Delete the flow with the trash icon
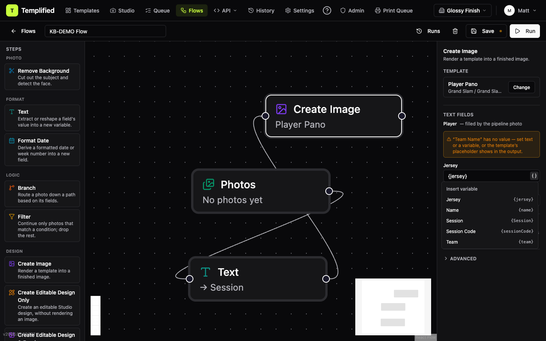This screenshot has width=546, height=341. (x=455, y=31)
